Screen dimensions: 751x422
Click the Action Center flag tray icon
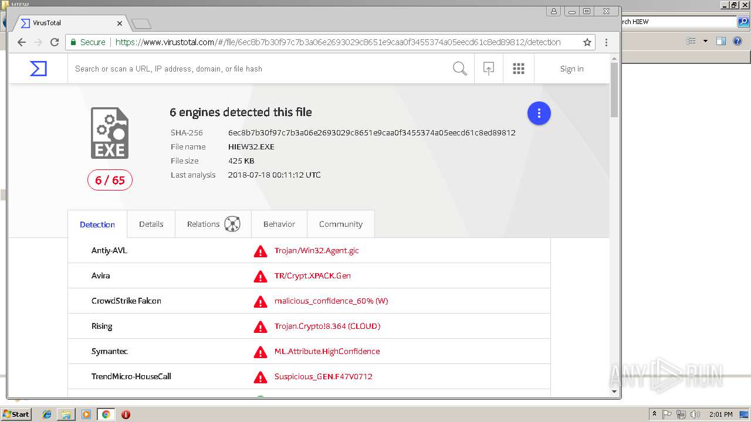tap(667, 414)
